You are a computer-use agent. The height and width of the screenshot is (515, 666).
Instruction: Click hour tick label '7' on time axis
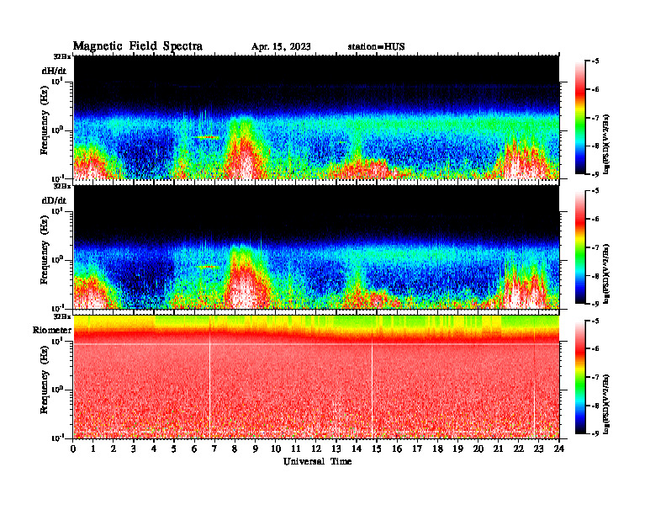tap(214, 449)
